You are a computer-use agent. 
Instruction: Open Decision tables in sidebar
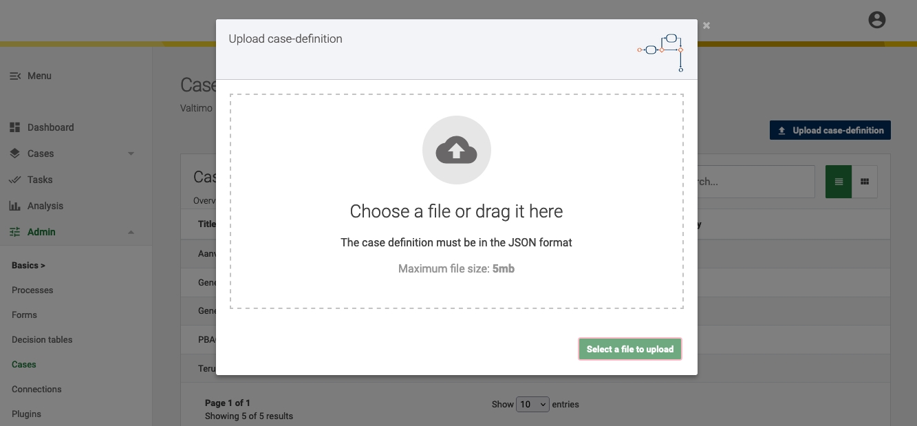42,339
